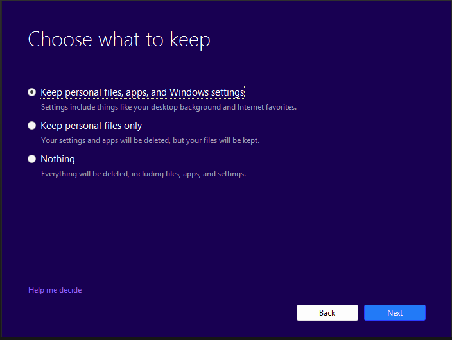
Task: Select the 'Keep personal files only' radio button
Action: coord(31,126)
